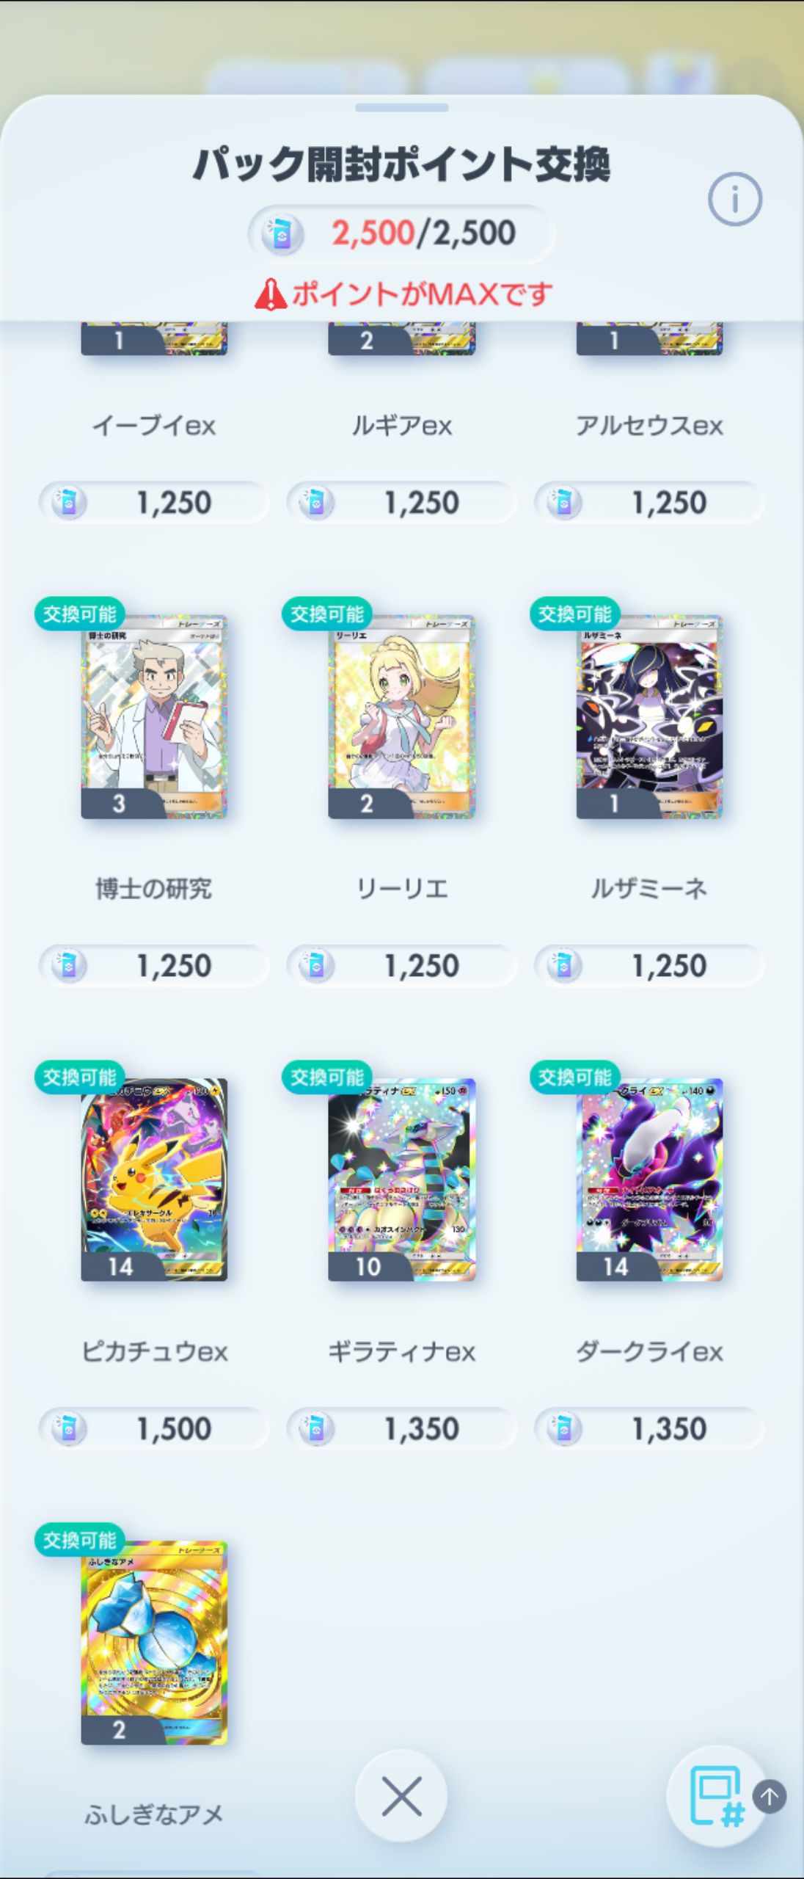Close the exchange panel with X button

click(x=401, y=1796)
